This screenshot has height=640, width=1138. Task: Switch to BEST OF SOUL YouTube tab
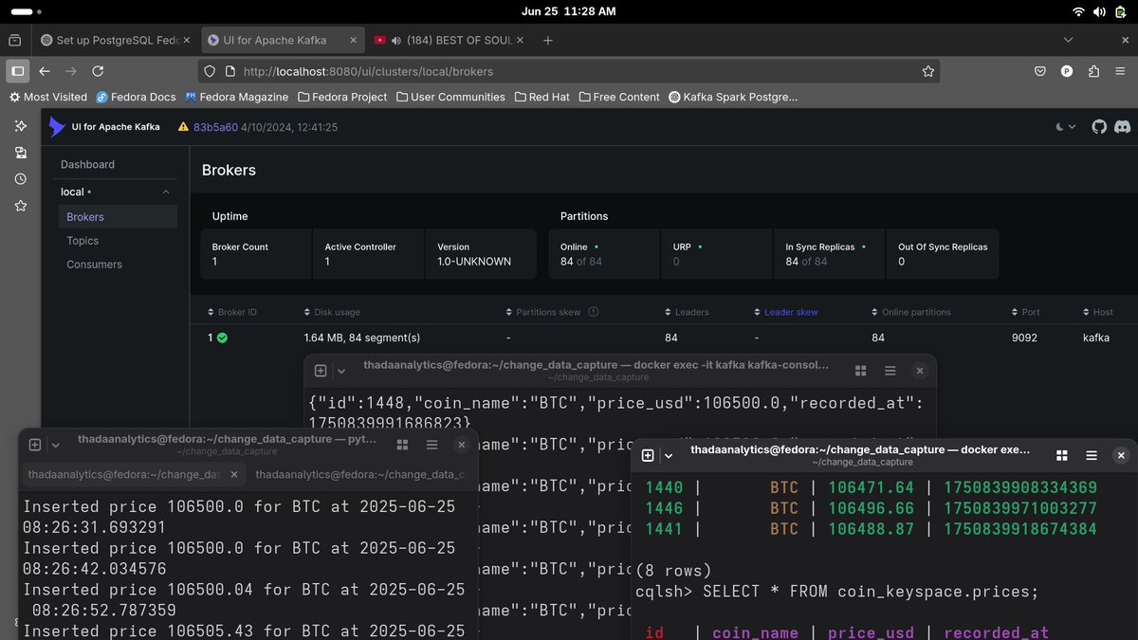click(450, 41)
